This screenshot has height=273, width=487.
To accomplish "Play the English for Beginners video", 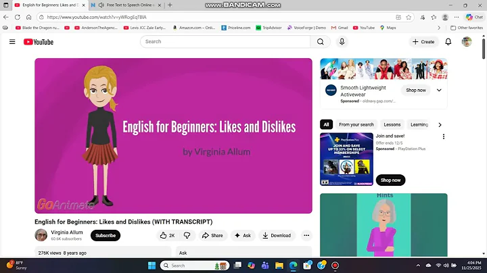I will [x=173, y=136].
